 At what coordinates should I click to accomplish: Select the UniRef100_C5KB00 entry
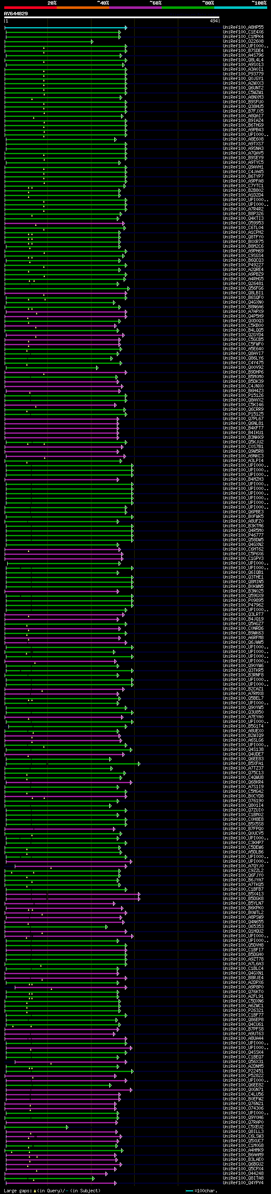pyautogui.click(x=243, y=325)
